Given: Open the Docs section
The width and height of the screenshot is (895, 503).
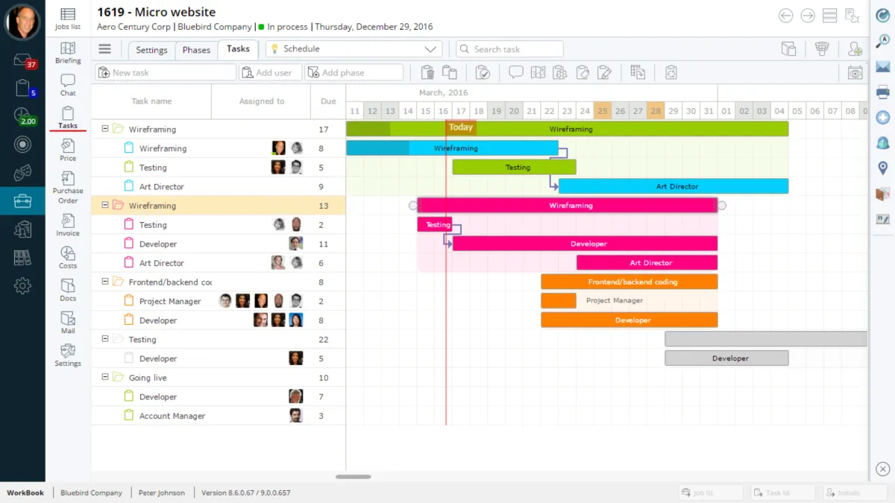Looking at the screenshot, I should pos(68,290).
